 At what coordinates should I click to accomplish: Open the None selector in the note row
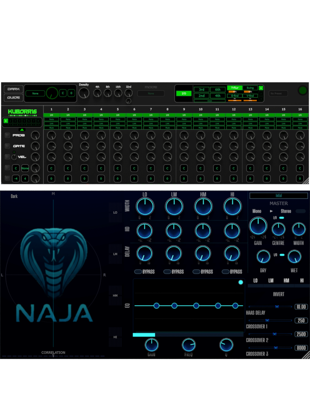pyautogui.click(x=25, y=168)
